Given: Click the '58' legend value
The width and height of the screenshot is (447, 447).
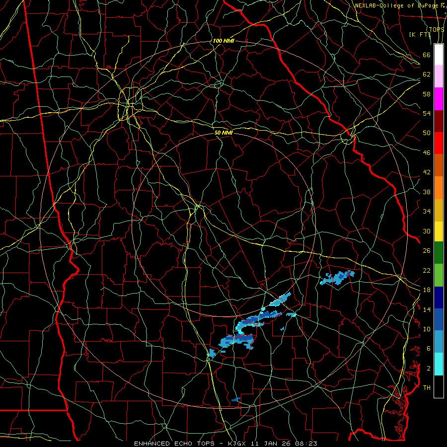Looking at the screenshot, I should [x=427, y=94].
